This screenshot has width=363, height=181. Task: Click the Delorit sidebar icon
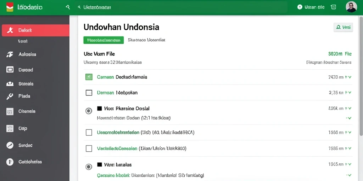click(10, 30)
